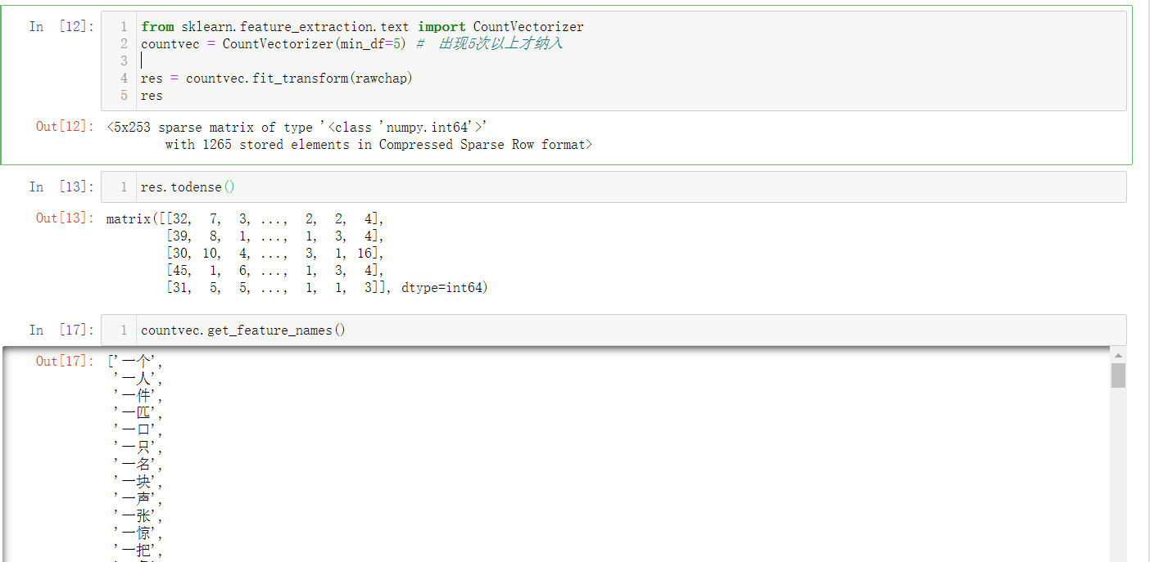Click the feature name '一人'
Screen dimensions: 1150x562
[x=137, y=378]
